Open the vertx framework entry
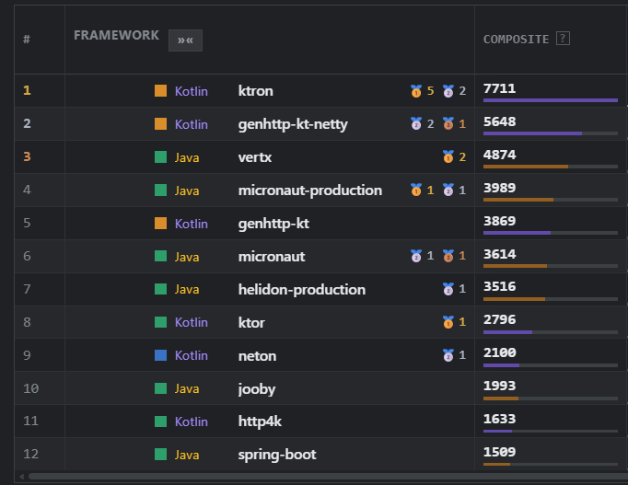 255,157
